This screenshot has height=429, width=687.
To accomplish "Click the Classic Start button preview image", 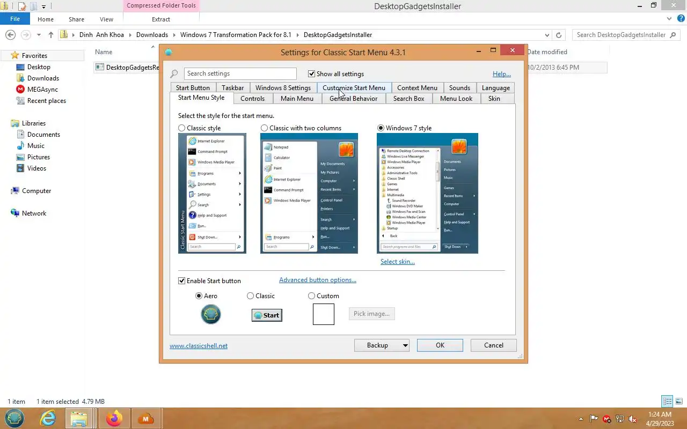I will click(267, 315).
